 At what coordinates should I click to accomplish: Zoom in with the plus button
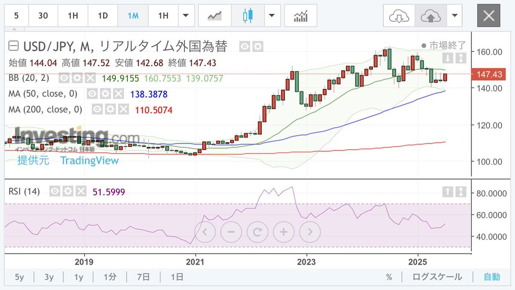click(284, 232)
